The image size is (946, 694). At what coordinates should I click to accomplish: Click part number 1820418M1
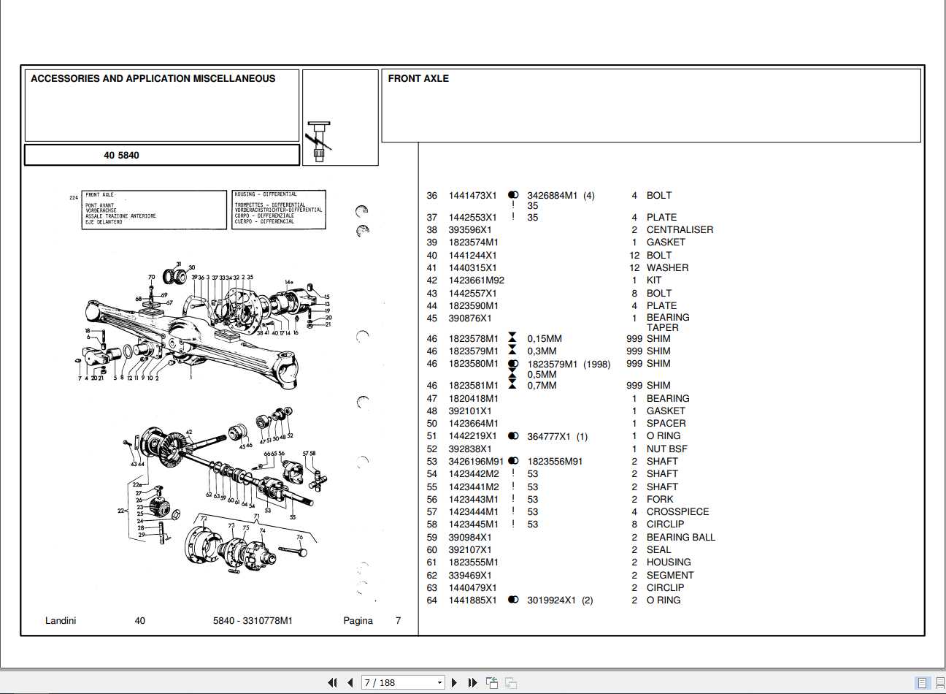(473, 398)
